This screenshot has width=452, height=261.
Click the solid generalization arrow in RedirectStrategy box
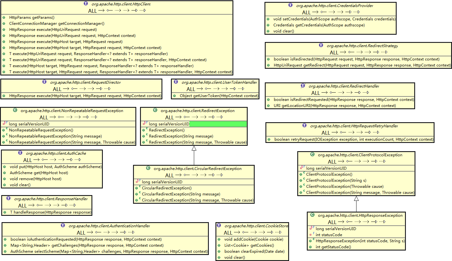376,52
